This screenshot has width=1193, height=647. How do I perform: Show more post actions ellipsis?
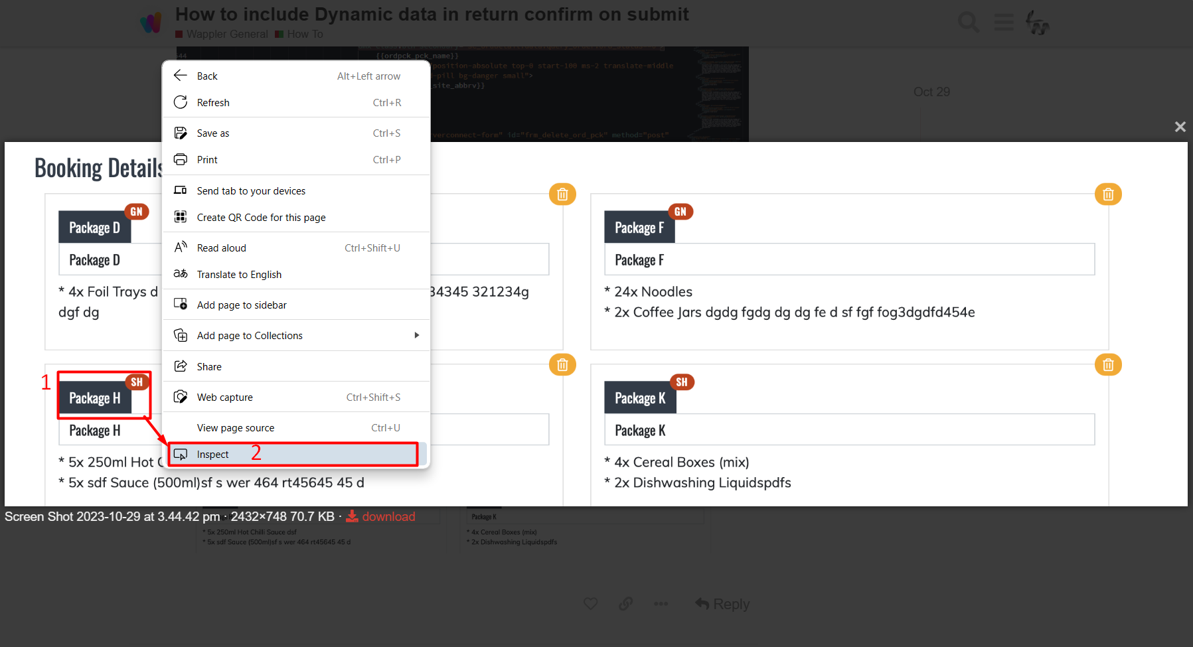pyautogui.click(x=661, y=604)
